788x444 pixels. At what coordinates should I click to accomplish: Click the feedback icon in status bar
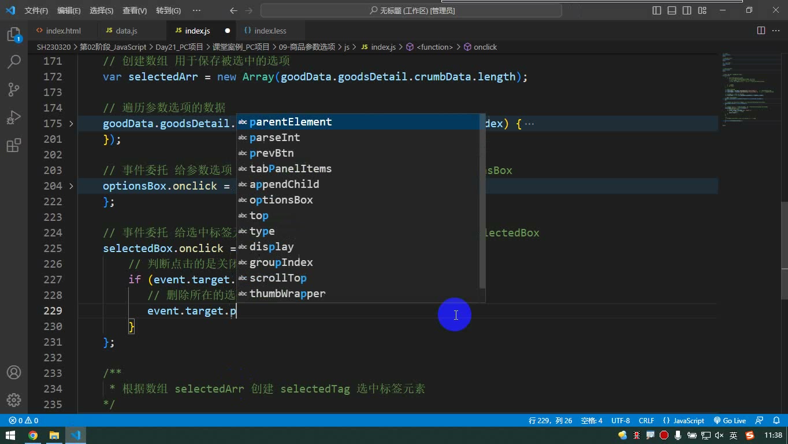760,420
